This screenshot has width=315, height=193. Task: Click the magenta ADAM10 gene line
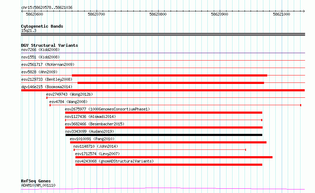[163, 189]
